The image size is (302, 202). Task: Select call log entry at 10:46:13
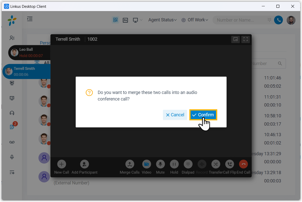pos(273,135)
